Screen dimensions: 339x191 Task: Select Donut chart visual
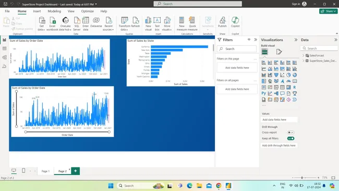pyautogui.click(x=295, y=75)
